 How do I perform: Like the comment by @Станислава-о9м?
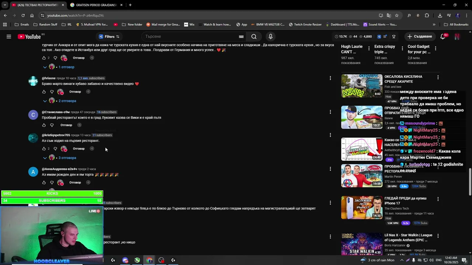(x=44, y=125)
